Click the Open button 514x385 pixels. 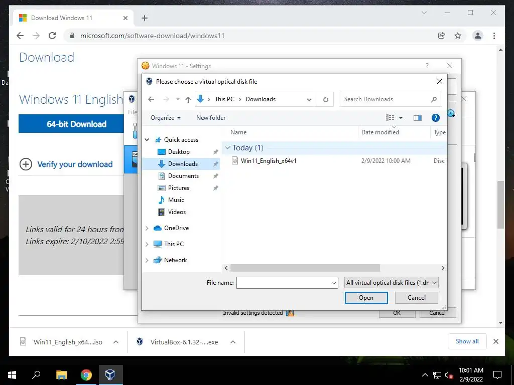tap(366, 298)
